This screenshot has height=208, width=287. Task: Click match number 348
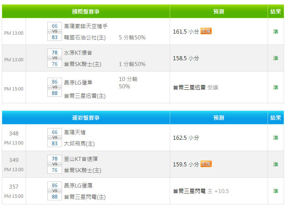pos(14,134)
